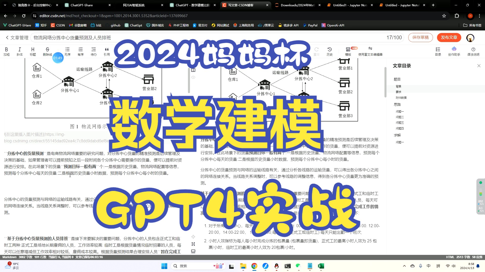Apply bold formatting with 加粗
Screen dimensions: 485x272
click(x=7, y=51)
